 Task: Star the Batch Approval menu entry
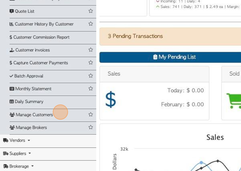[91, 76]
